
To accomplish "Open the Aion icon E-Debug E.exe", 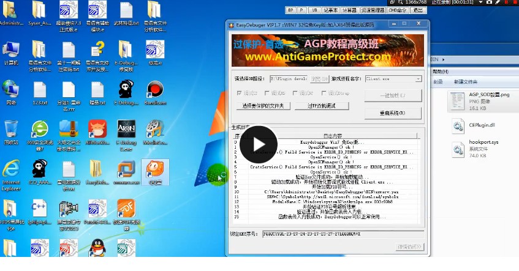I will point(126,136).
